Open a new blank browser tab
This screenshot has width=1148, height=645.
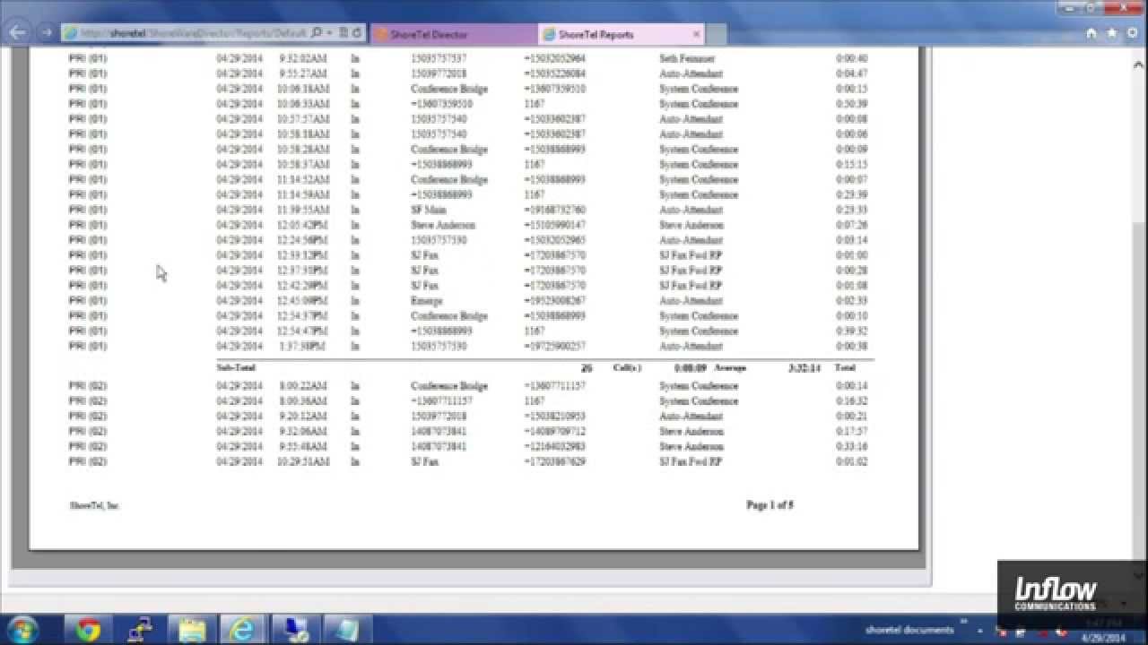click(x=716, y=34)
